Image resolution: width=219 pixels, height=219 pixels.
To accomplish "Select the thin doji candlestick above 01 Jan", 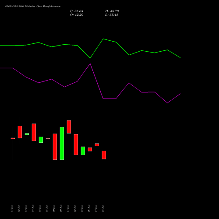I will point(13,138).
